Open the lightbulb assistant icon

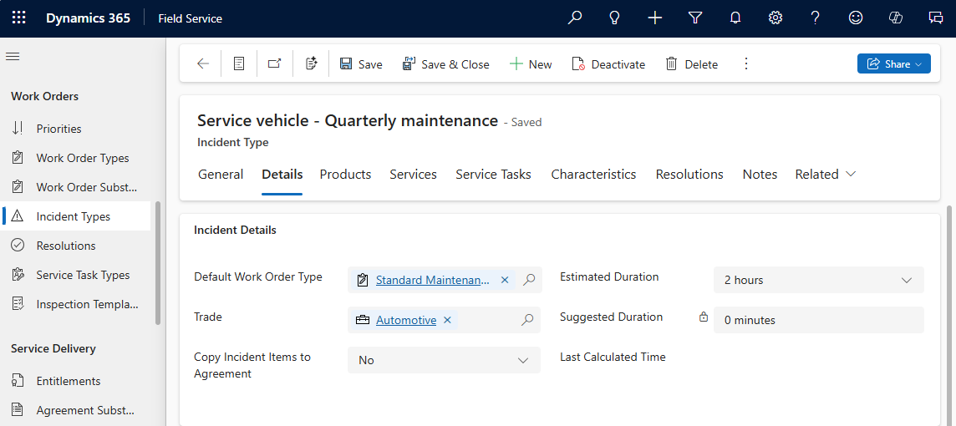(x=615, y=18)
